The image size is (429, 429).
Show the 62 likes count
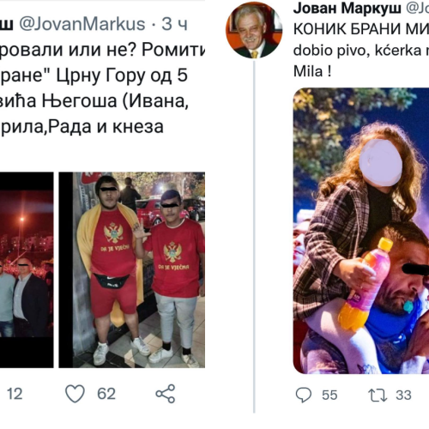(x=106, y=394)
